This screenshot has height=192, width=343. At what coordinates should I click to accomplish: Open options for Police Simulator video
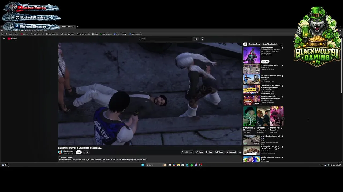(282, 137)
